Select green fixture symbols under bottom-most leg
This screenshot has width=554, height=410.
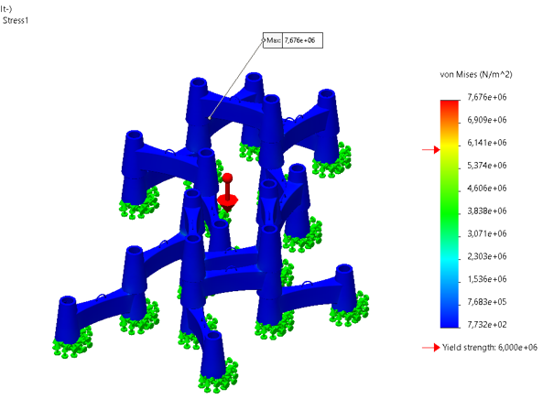(218, 376)
